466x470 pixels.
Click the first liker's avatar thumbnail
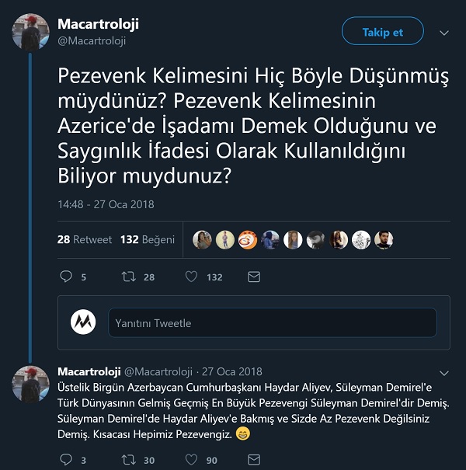[202, 239]
